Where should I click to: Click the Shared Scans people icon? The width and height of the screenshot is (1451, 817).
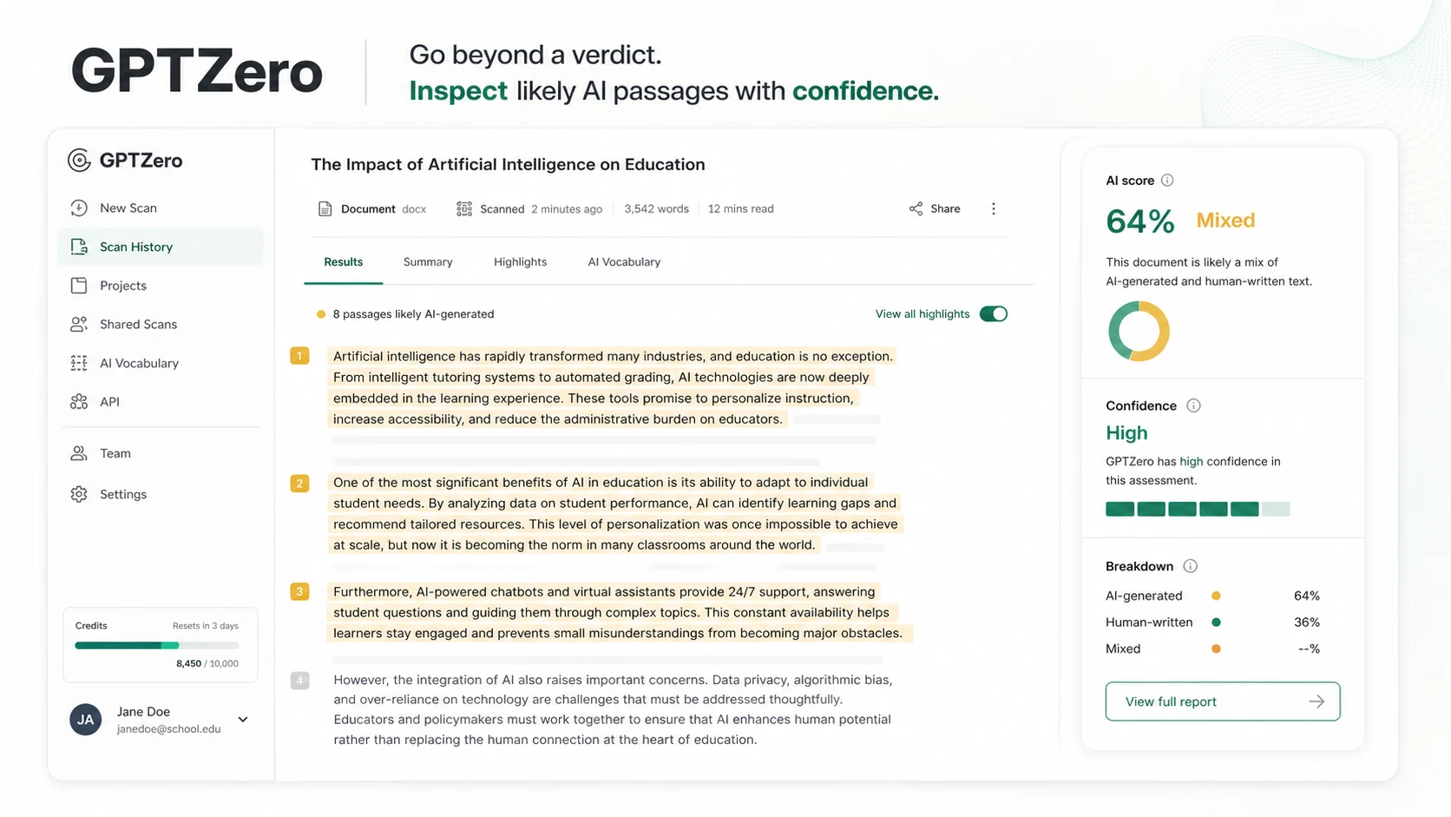pos(79,324)
